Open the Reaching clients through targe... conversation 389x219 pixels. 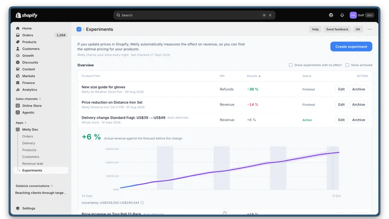point(41,193)
